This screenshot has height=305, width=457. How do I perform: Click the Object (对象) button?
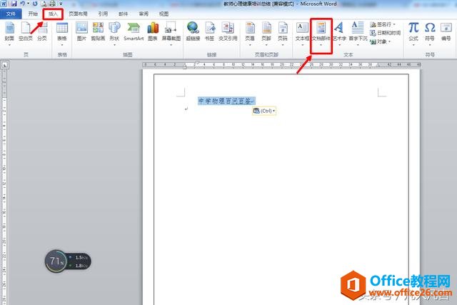click(378, 41)
